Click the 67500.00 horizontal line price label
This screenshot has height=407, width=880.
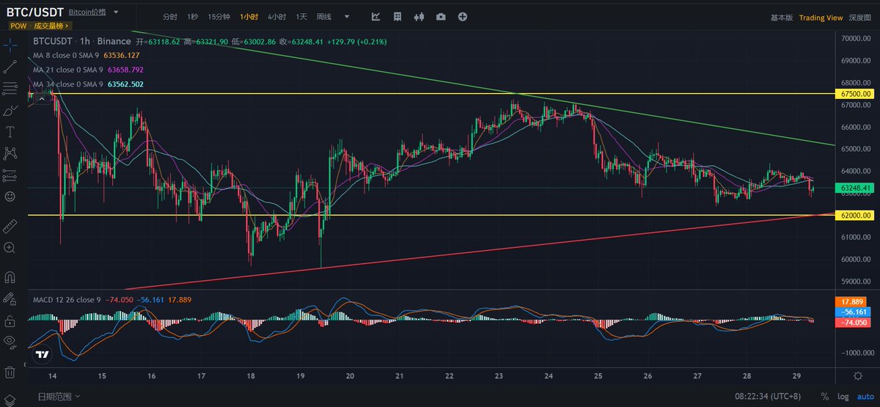point(856,94)
